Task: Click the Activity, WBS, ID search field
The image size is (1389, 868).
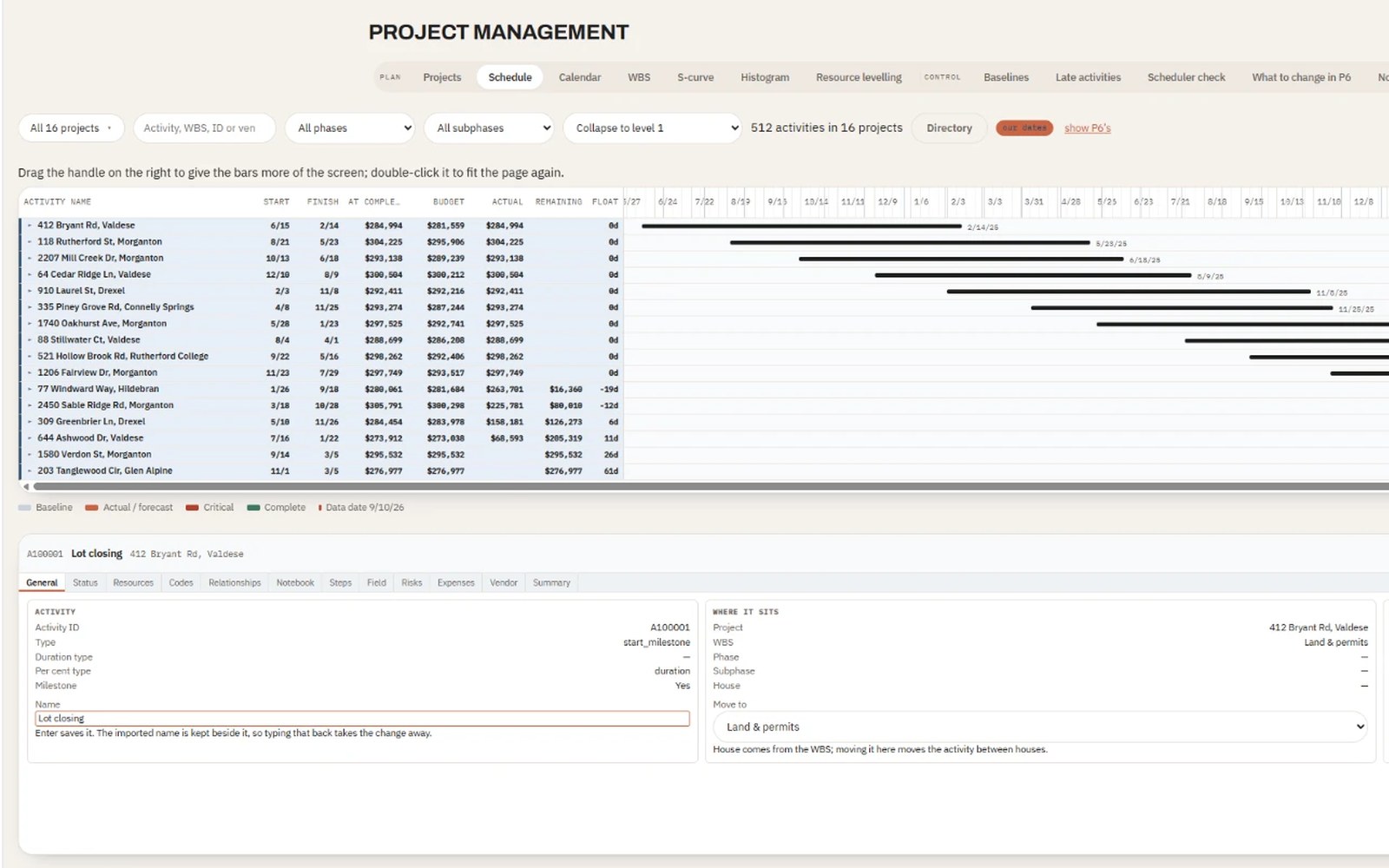Action: pos(205,128)
